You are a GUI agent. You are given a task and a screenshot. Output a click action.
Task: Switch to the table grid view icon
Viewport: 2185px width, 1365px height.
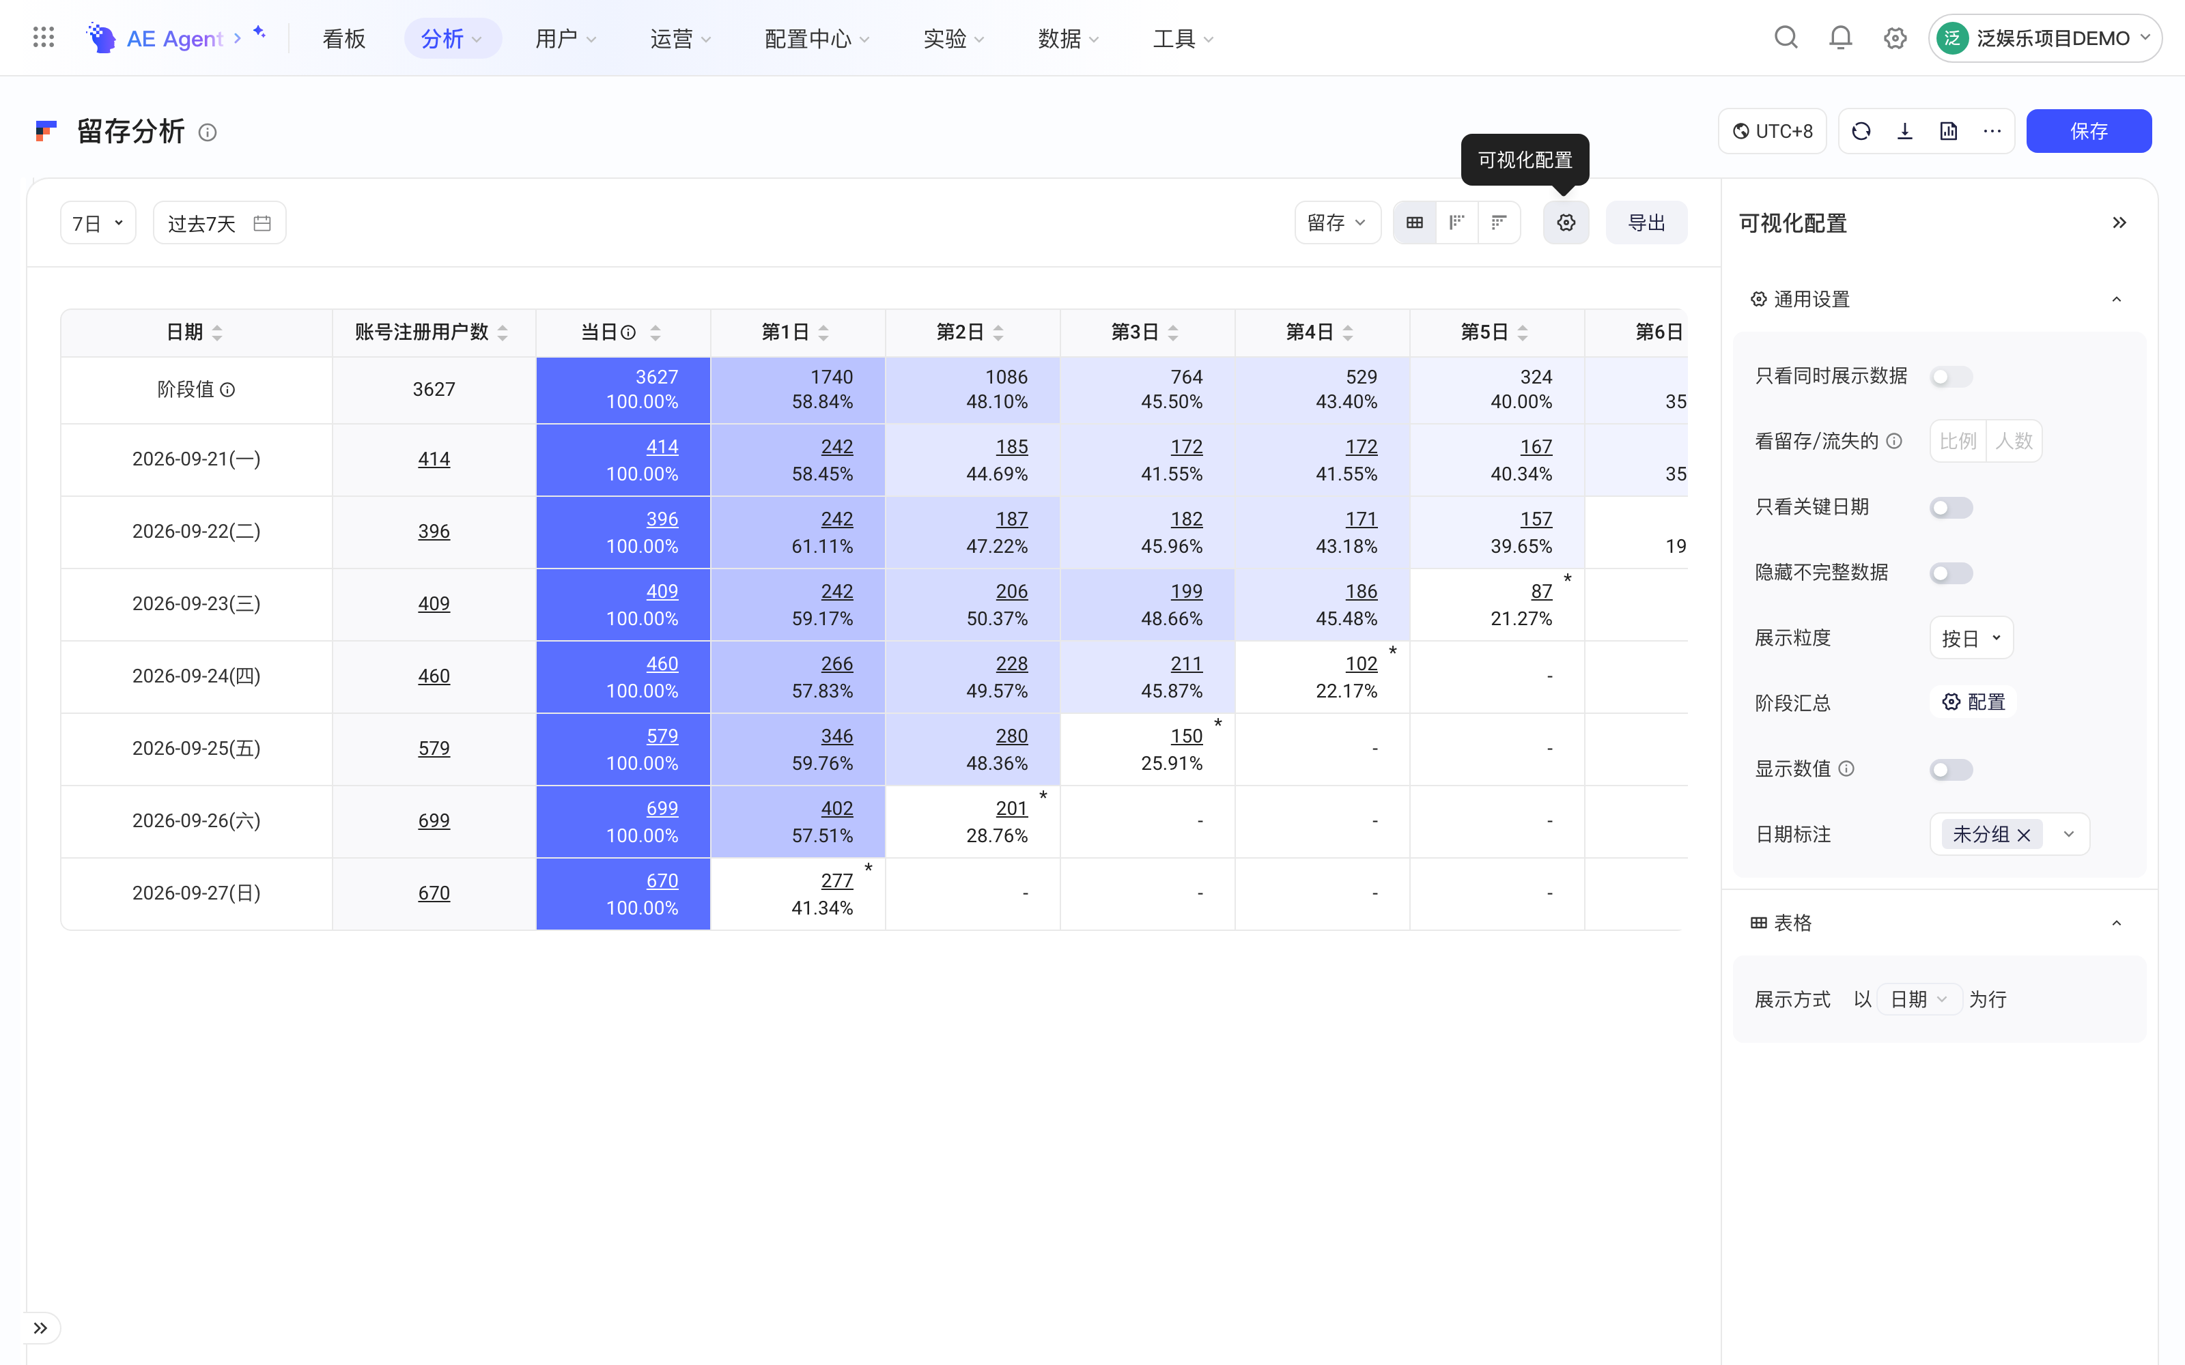(x=1415, y=223)
